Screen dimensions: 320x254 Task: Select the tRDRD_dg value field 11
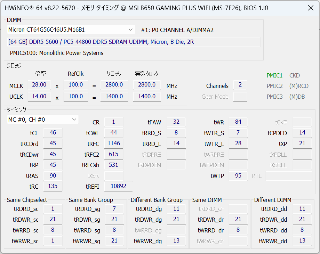tap(176, 209)
